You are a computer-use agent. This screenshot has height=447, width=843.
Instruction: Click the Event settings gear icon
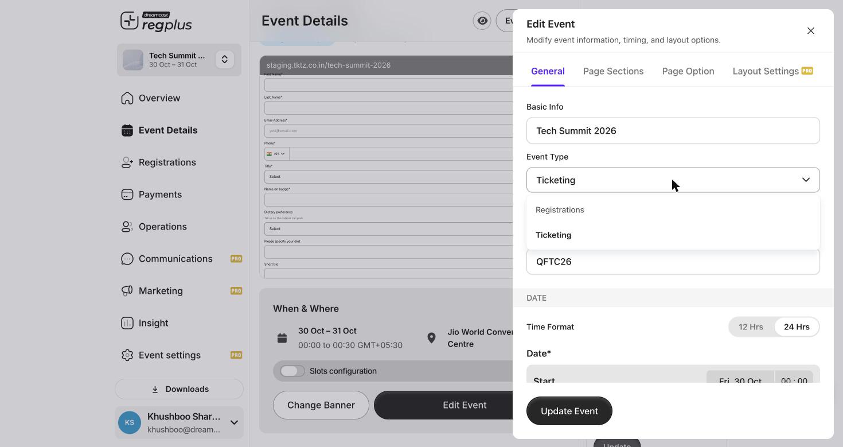pos(127,355)
